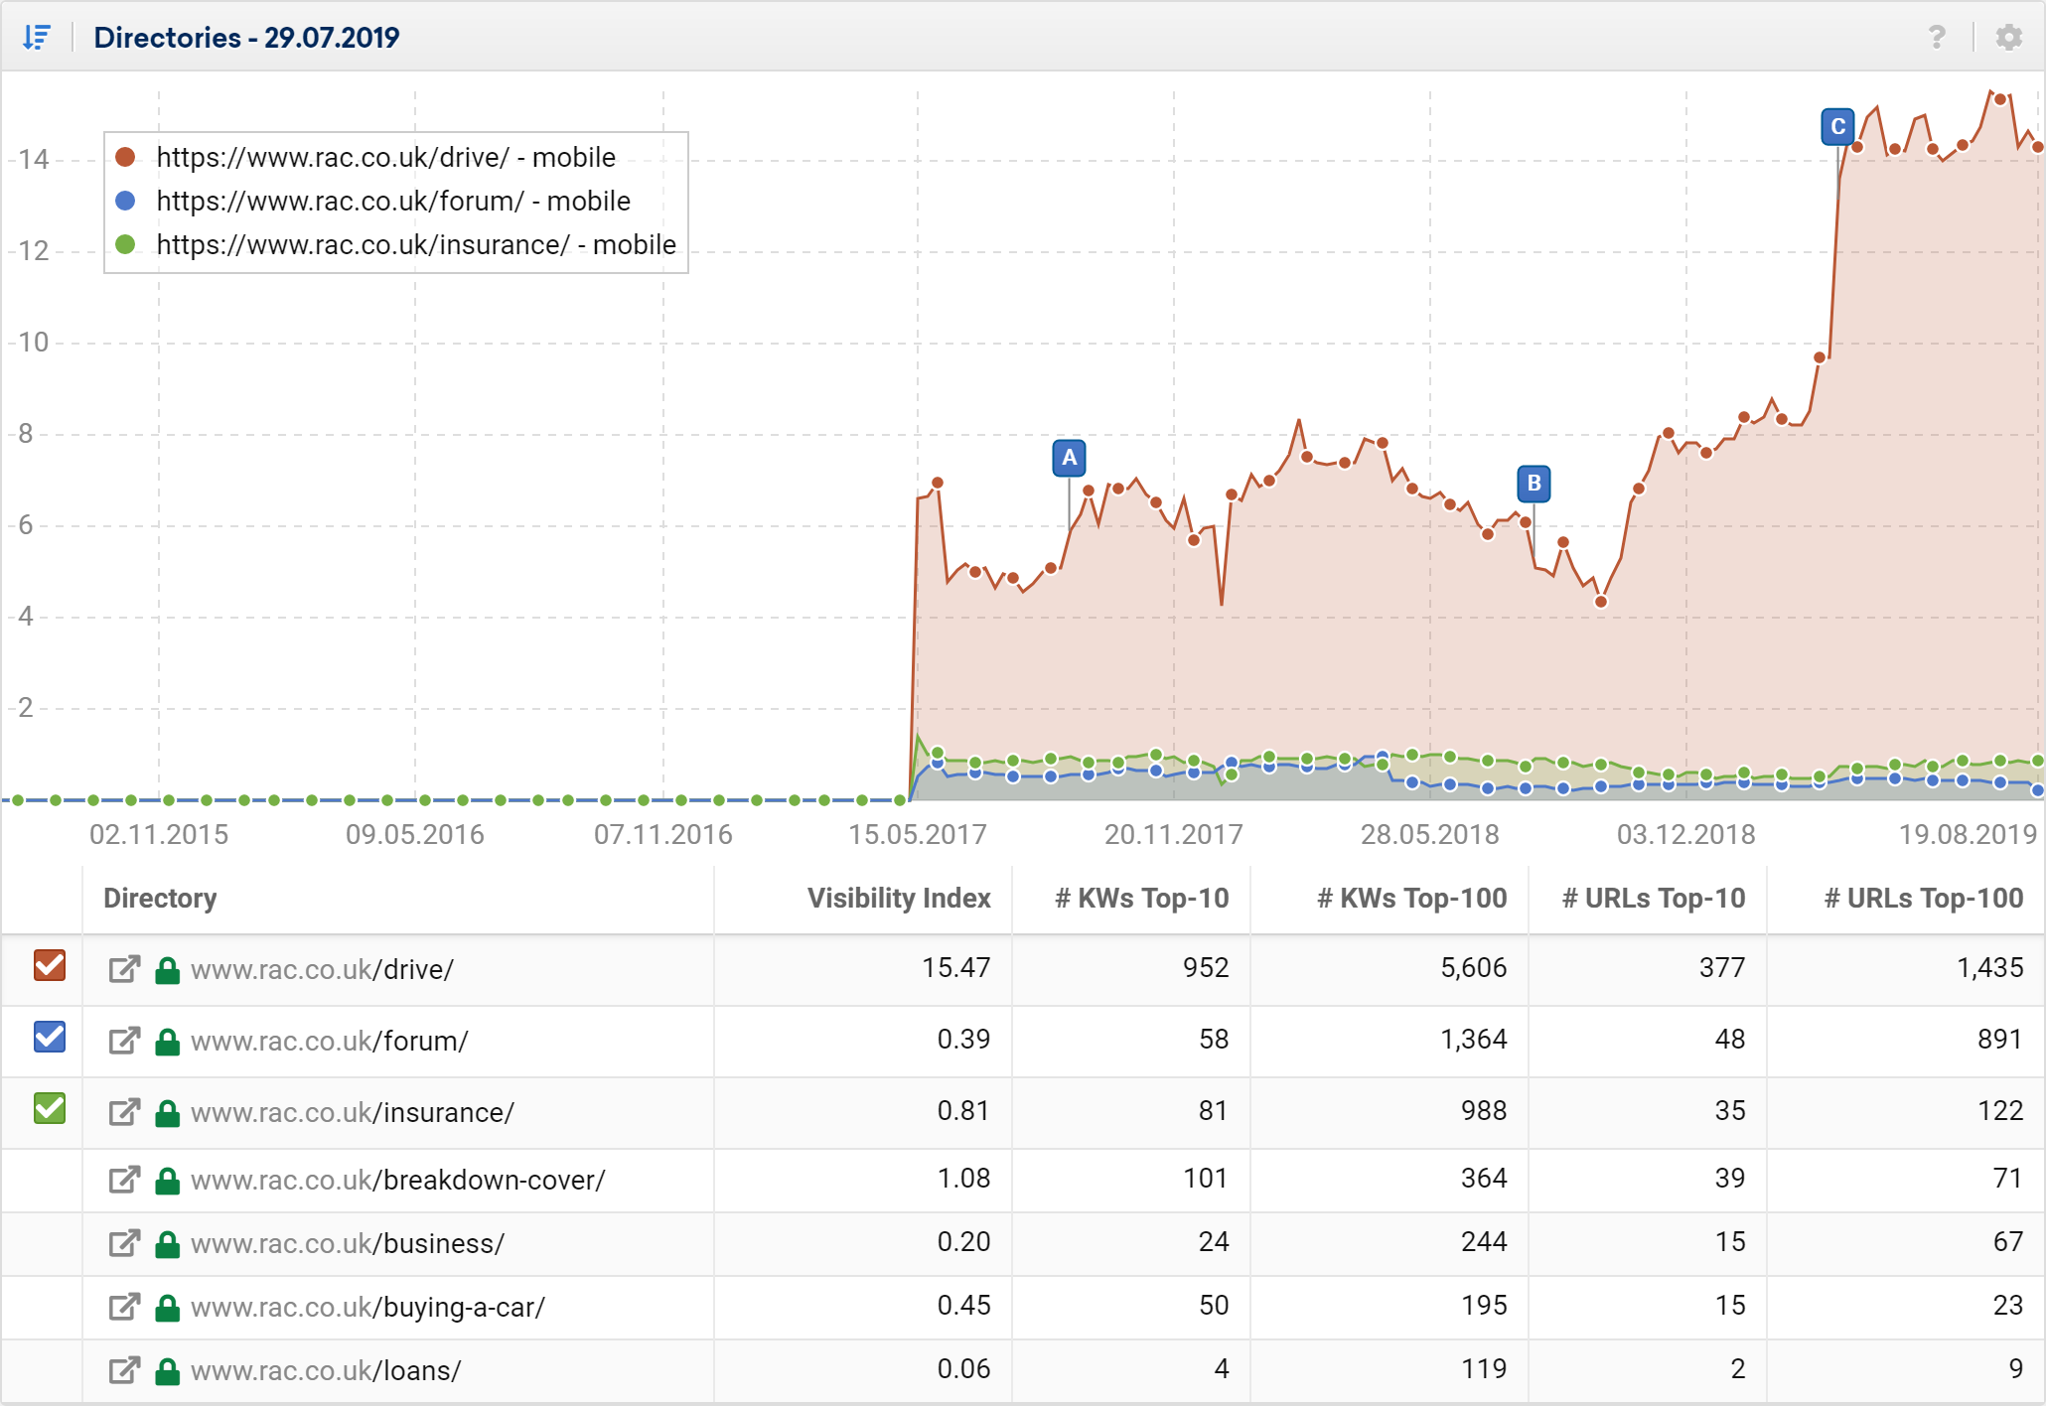Image resolution: width=2046 pixels, height=1406 pixels.
Task: Click the 15.05.2017 x-axis date label
Action: [918, 834]
